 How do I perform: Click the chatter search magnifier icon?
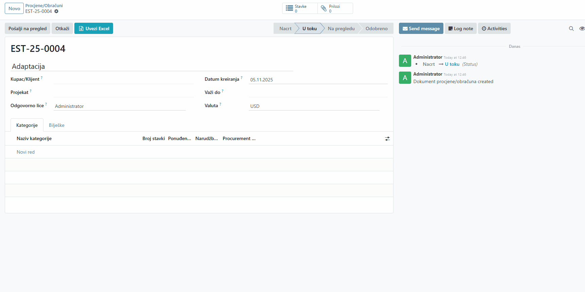(x=571, y=28)
